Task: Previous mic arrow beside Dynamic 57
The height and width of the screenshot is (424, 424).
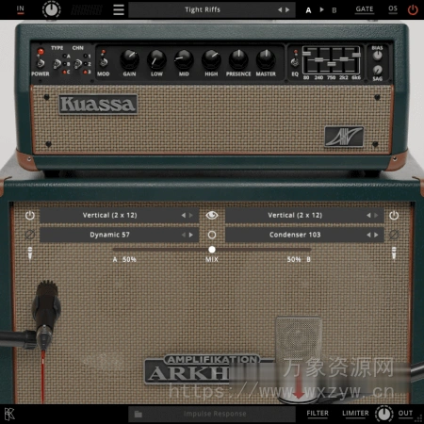Action: tap(184, 235)
